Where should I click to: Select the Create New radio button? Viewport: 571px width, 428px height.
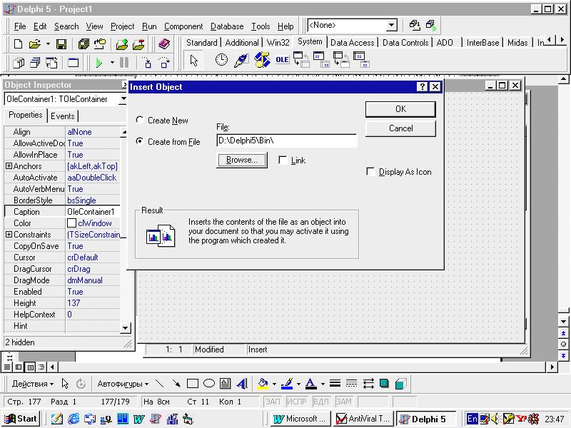pyautogui.click(x=139, y=120)
